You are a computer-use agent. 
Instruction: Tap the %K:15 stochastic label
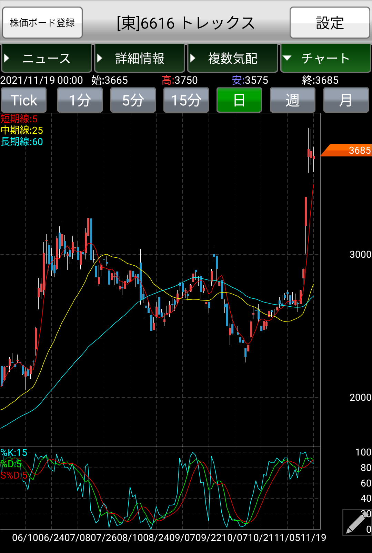click(x=14, y=453)
